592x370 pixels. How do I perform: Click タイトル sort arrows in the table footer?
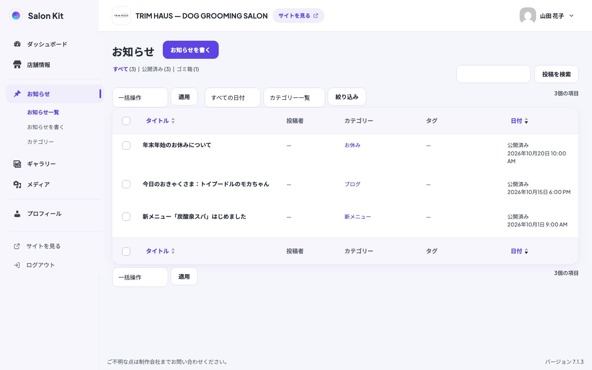(x=173, y=251)
